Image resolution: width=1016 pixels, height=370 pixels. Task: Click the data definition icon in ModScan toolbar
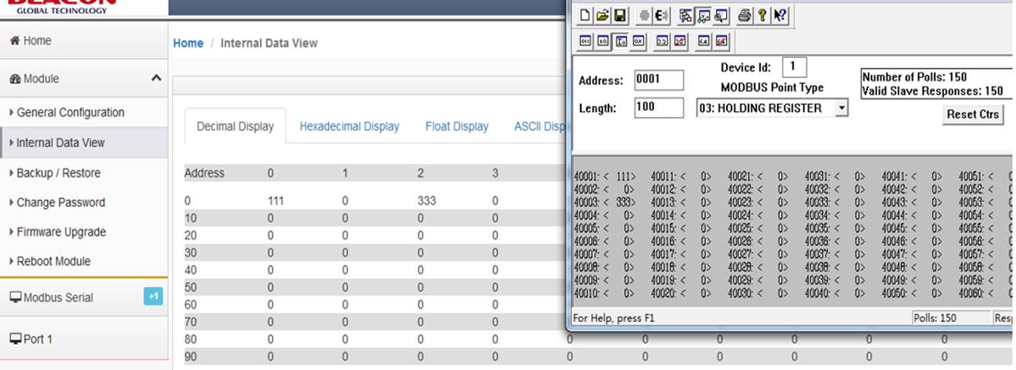pos(686,16)
